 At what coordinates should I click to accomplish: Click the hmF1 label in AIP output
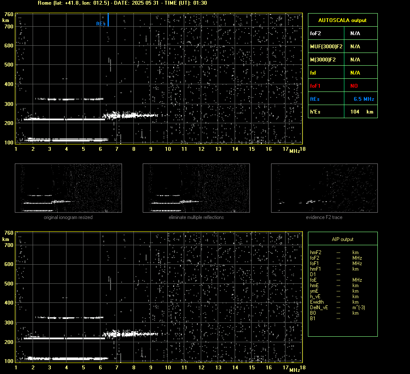pyautogui.click(x=316, y=269)
